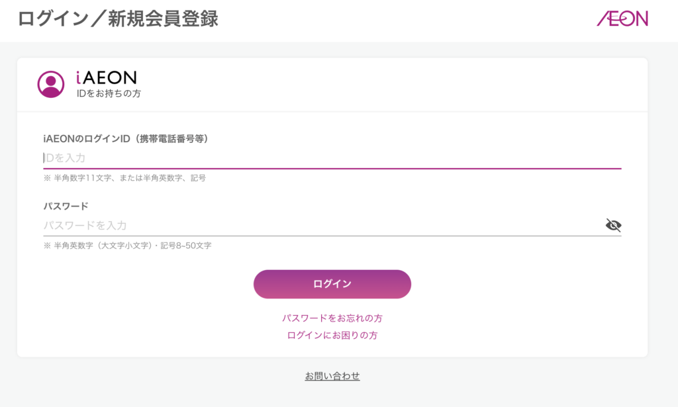The width and height of the screenshot is (678, 407).
Task: Click the iAEON wordmark logo
Action: point(106,78)
